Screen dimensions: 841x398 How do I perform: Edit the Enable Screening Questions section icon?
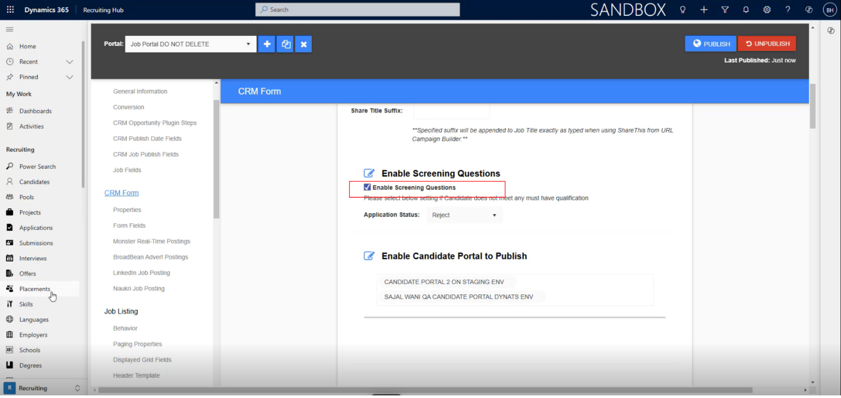[369, 174]
